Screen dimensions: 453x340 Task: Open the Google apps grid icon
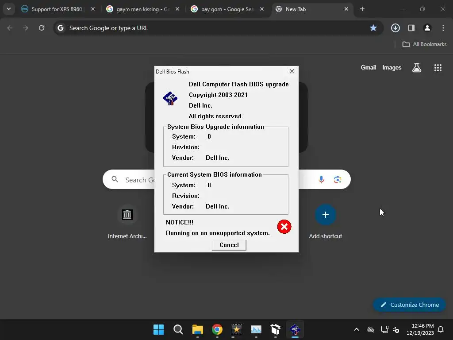438,68
